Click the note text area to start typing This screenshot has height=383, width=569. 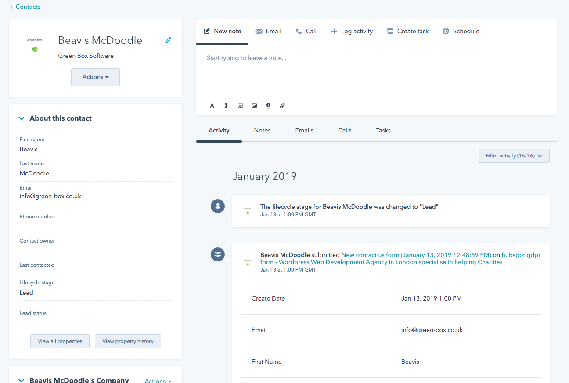click(x=376, y=70)
